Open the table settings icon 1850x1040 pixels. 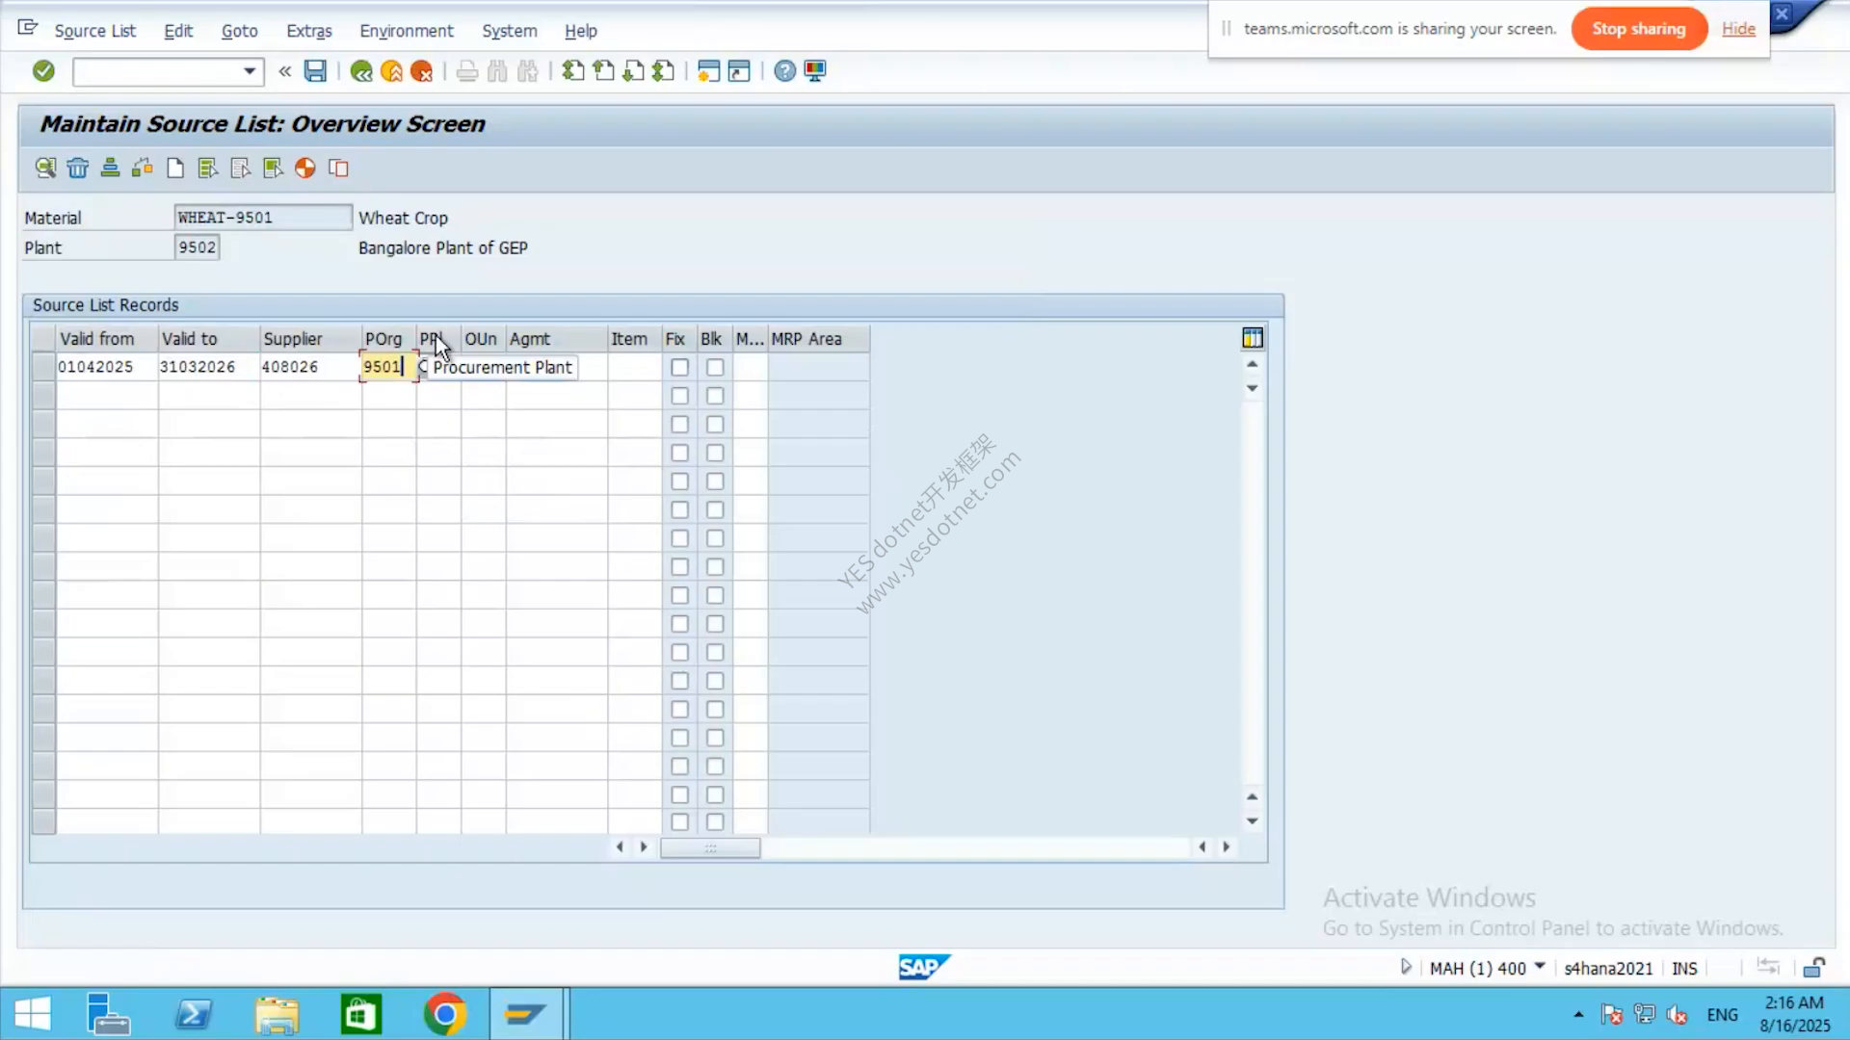click(x=1253, y=338)
